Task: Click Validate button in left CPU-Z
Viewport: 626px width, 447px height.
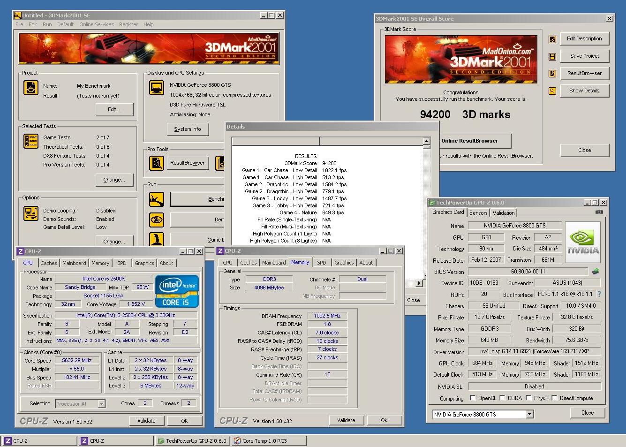Action: click(146, 421)
